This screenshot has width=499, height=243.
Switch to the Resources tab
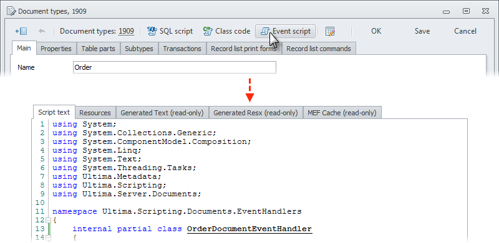tap(95, 113)
